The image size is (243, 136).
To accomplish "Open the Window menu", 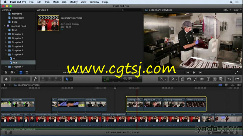I will pos(94,2).
